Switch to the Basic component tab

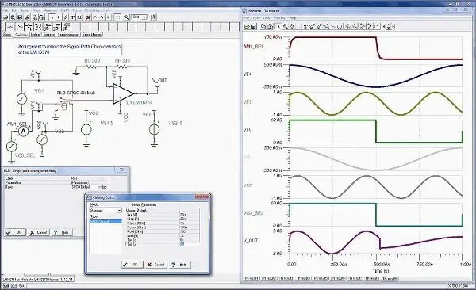coord(8,35)
